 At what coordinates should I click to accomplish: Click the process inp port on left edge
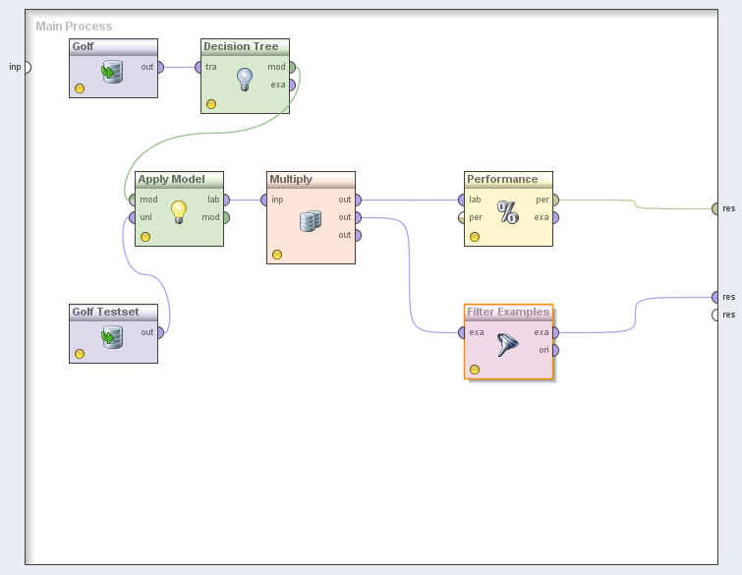tap(27, 67)
